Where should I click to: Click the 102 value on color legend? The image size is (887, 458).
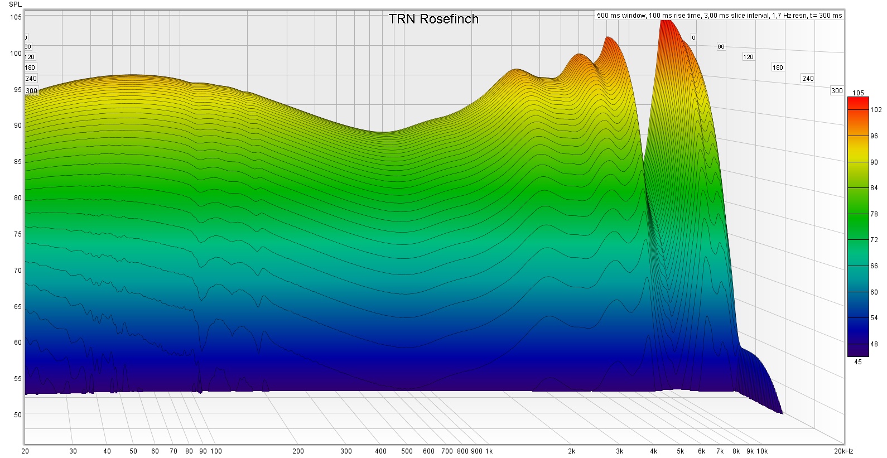[876, 110]
